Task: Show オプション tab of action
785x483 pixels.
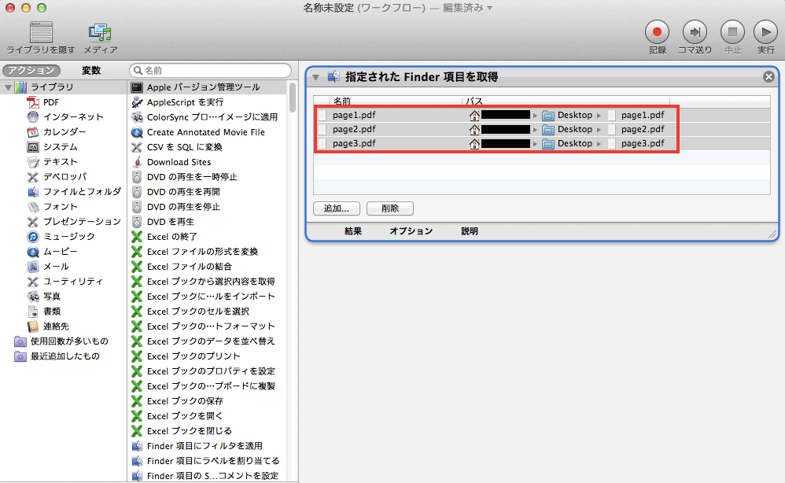Action: 411,231
